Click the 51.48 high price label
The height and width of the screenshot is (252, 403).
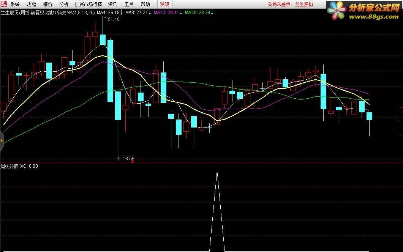coord(114,19)
